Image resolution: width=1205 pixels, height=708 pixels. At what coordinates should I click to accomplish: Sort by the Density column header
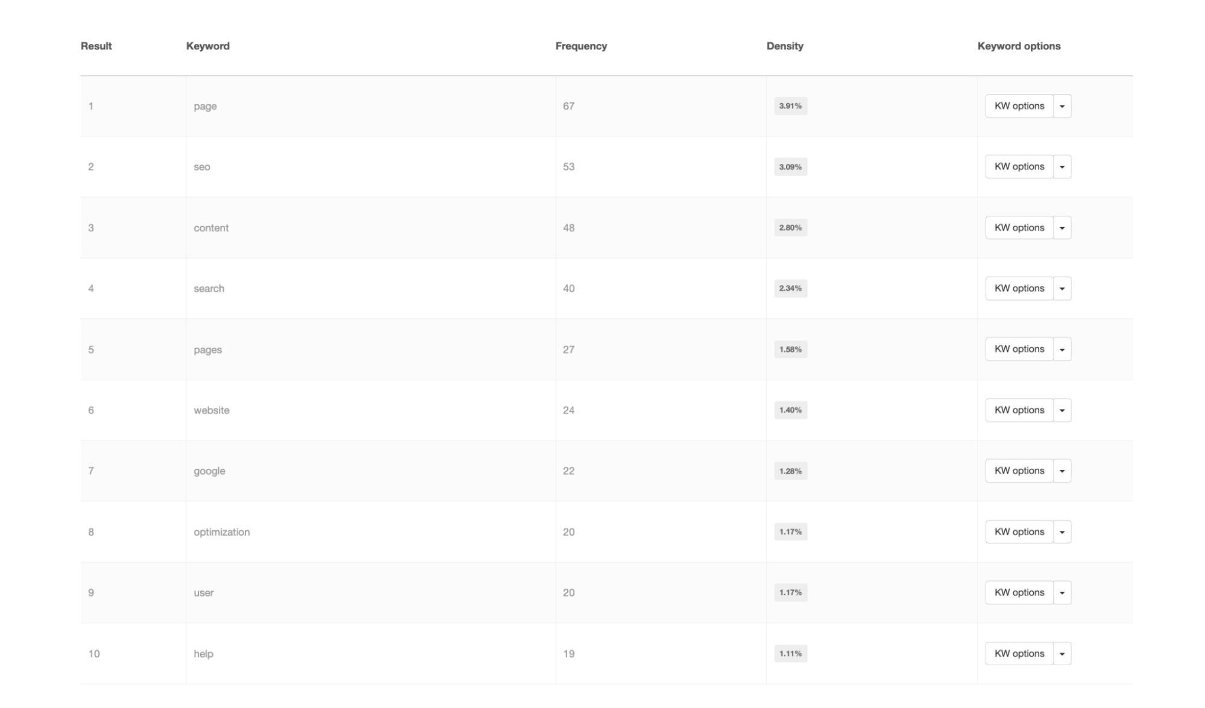(x=785, y=46)
